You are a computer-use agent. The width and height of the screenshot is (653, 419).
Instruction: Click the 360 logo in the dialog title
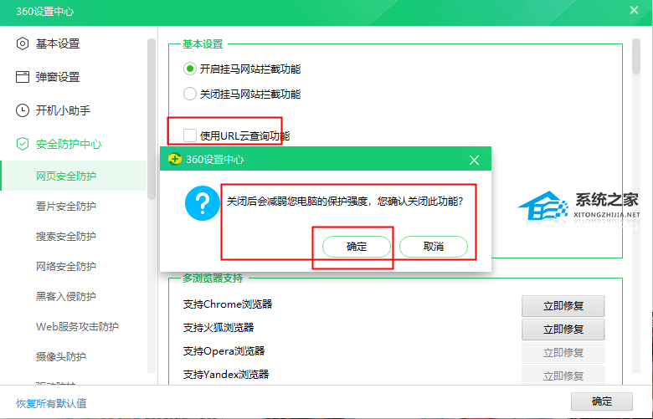click(x=174, y=159)
